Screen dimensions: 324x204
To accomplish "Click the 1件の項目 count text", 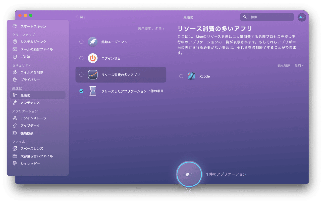I will point(156,91).
